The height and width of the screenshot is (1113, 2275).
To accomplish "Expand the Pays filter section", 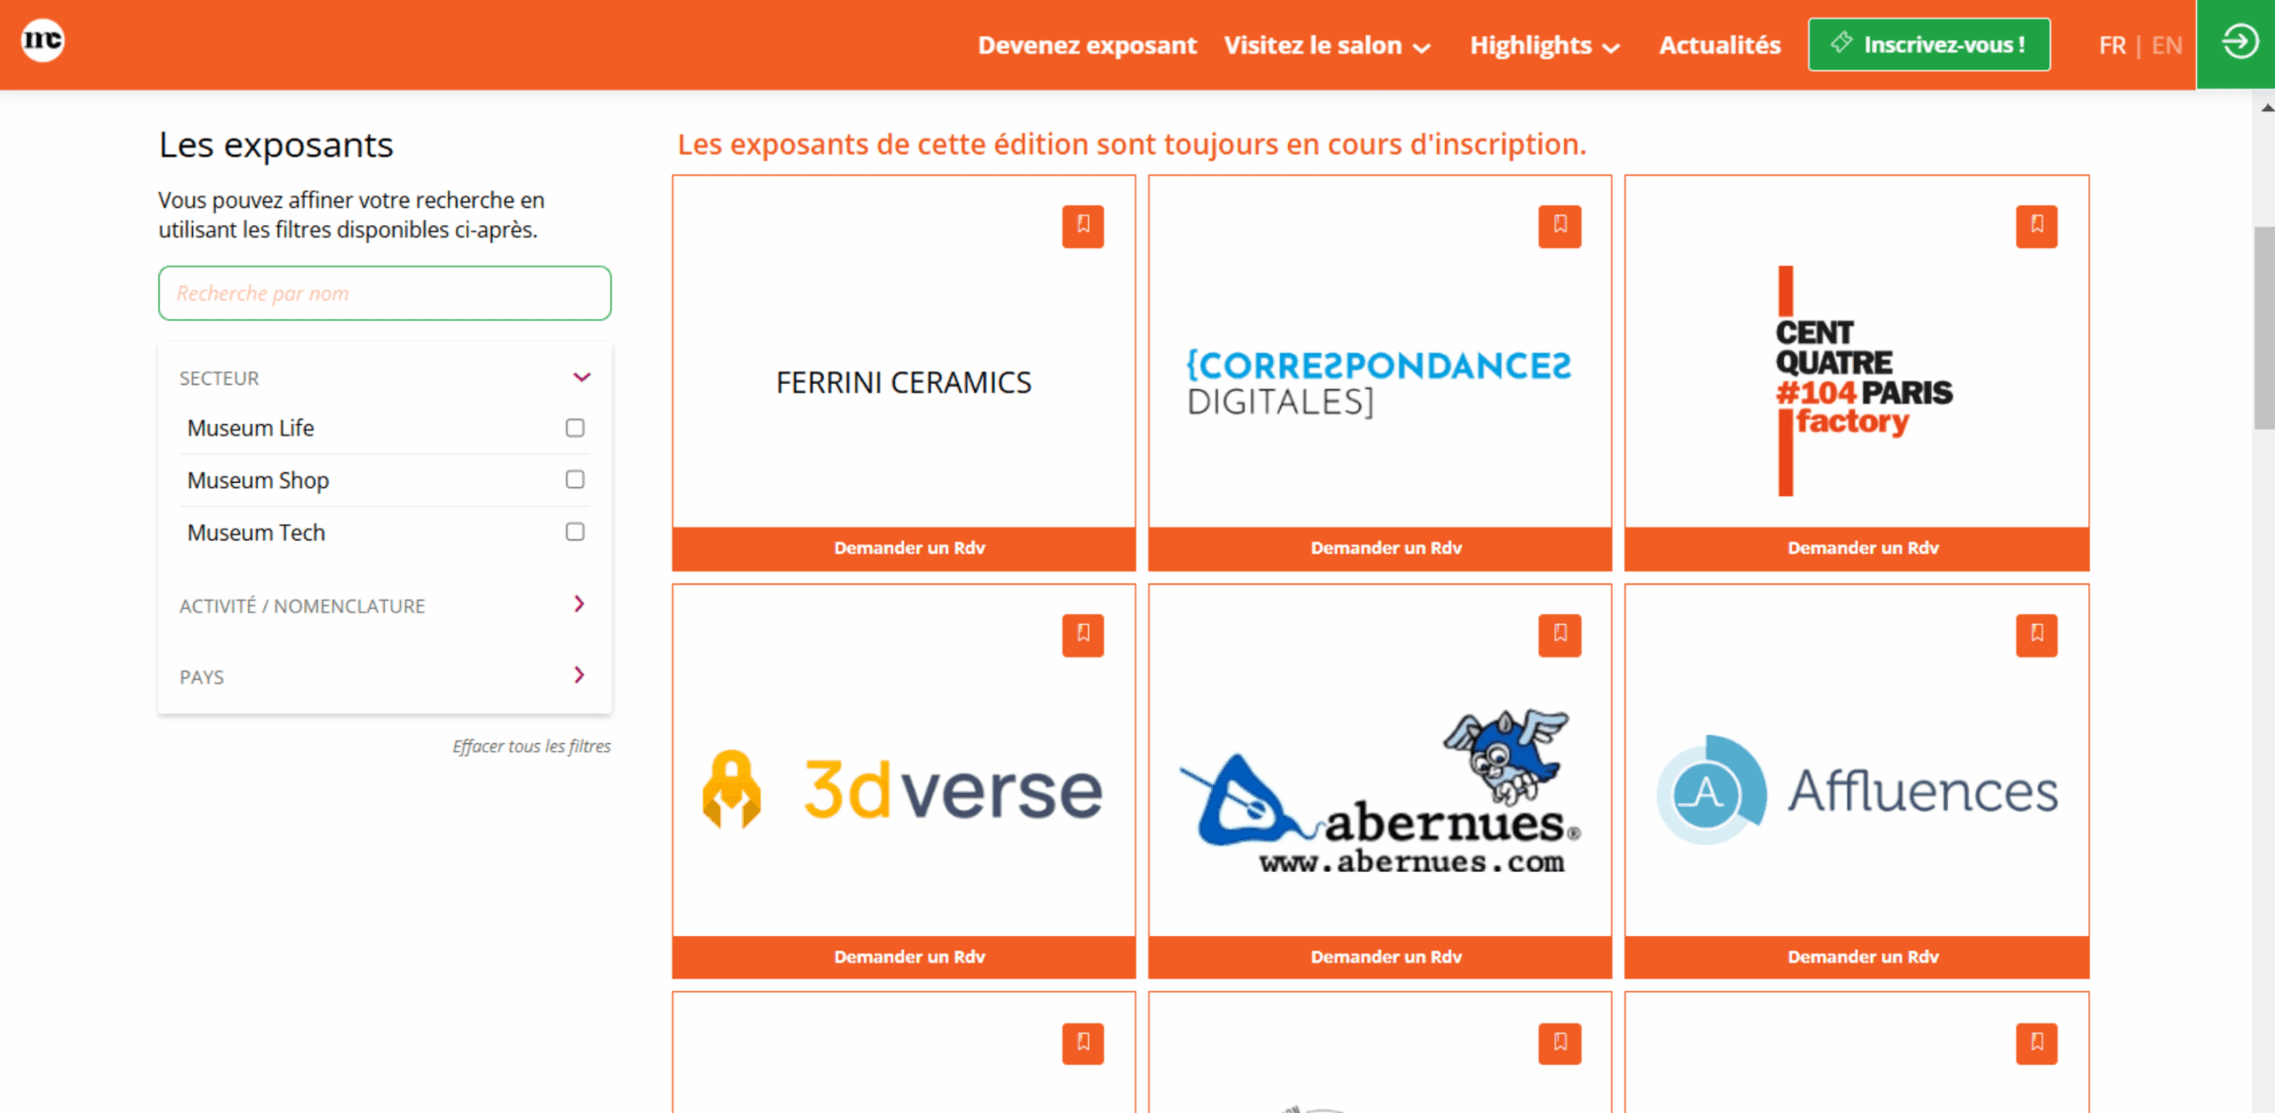I will [579, 676].
